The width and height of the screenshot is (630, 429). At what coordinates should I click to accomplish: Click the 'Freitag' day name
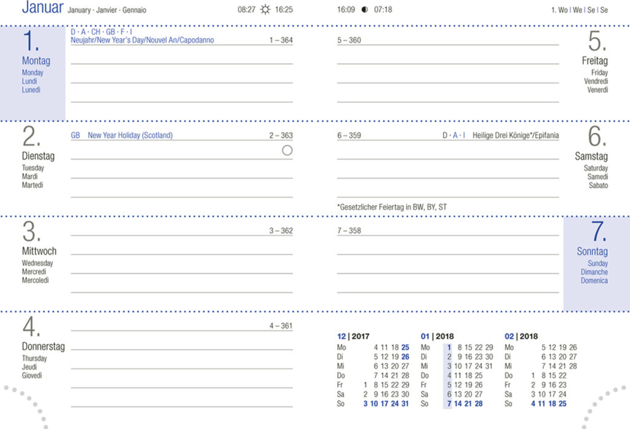[595, 61]
